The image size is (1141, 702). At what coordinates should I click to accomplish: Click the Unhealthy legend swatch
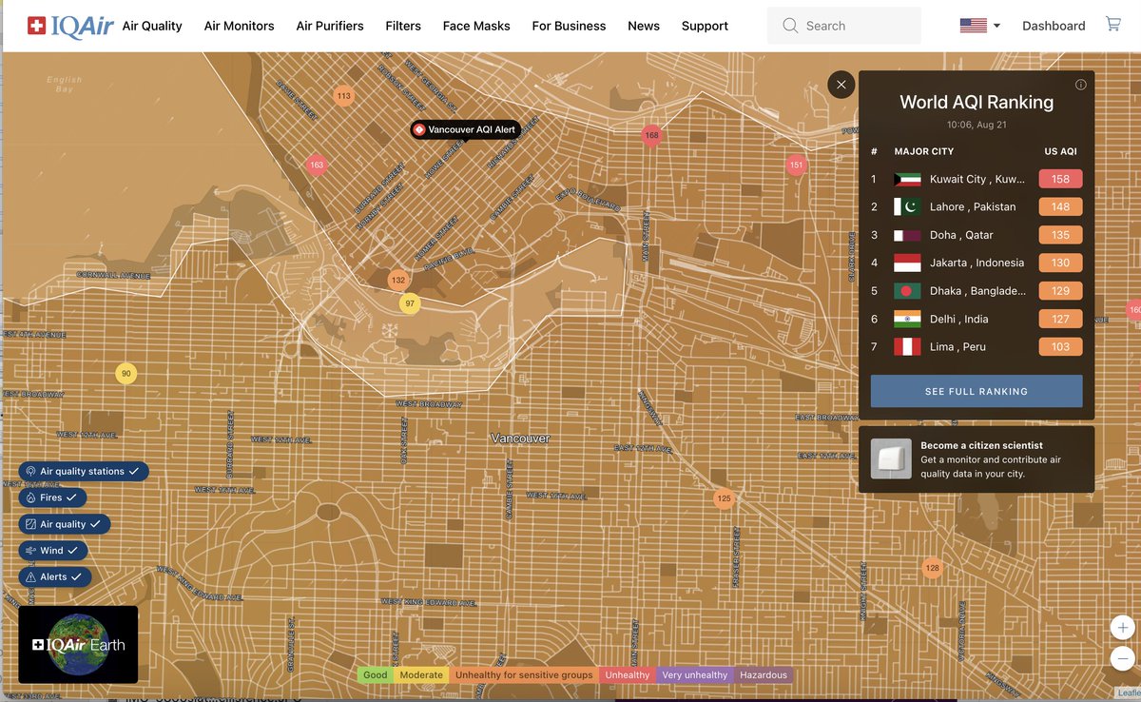pos(628,674)
